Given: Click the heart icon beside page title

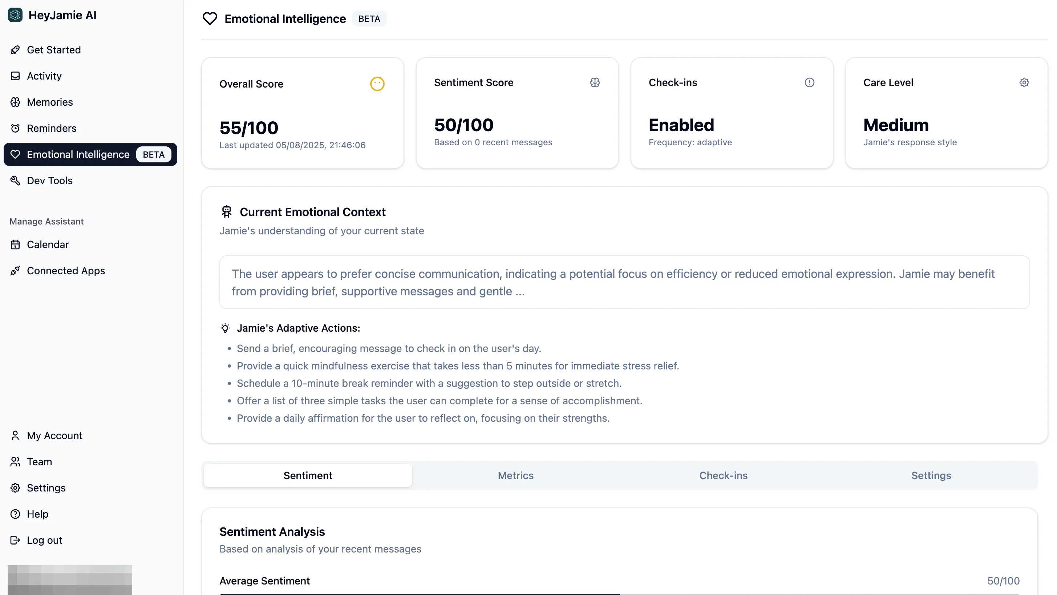Looking at the screenshot, I should (x=210, y=19).
